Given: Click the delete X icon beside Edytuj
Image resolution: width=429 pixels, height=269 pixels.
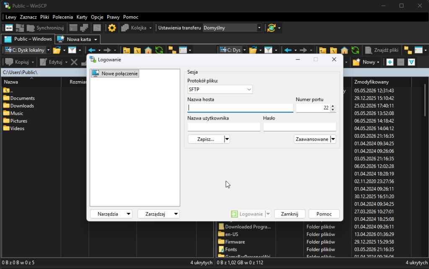Looking at the screenshot, I should [x=74, y=62].
